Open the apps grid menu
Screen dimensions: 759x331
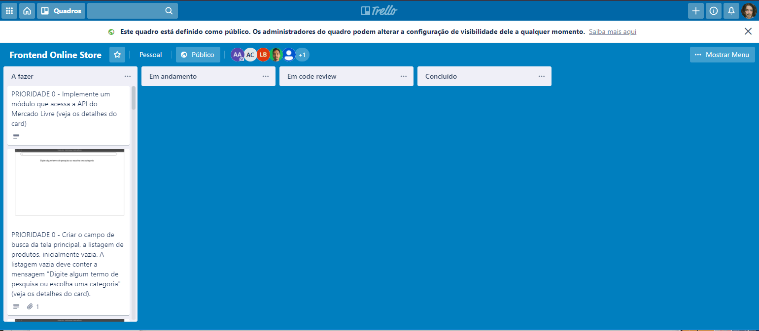click(x=9, y=11)
